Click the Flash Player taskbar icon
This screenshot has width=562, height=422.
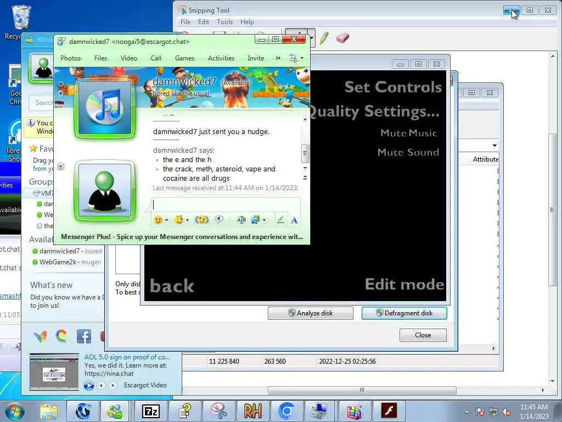point(389,412)
